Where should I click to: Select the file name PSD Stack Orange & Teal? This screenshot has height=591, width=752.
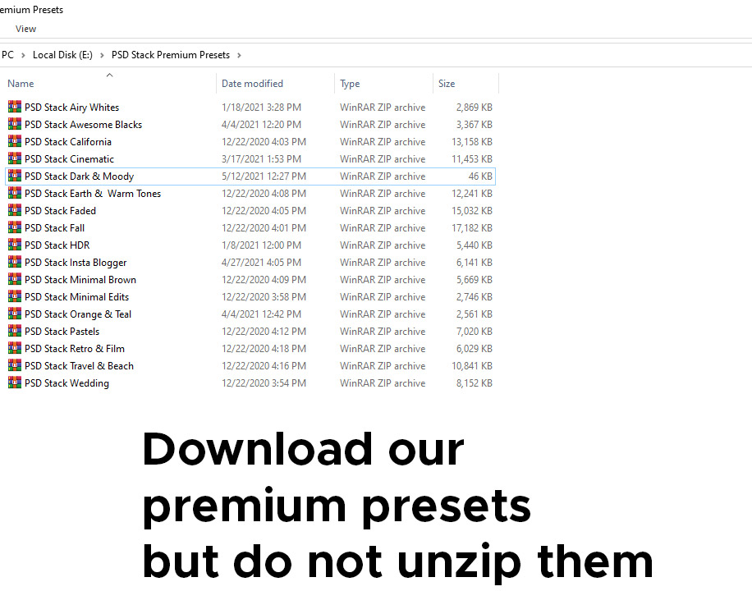78,314
